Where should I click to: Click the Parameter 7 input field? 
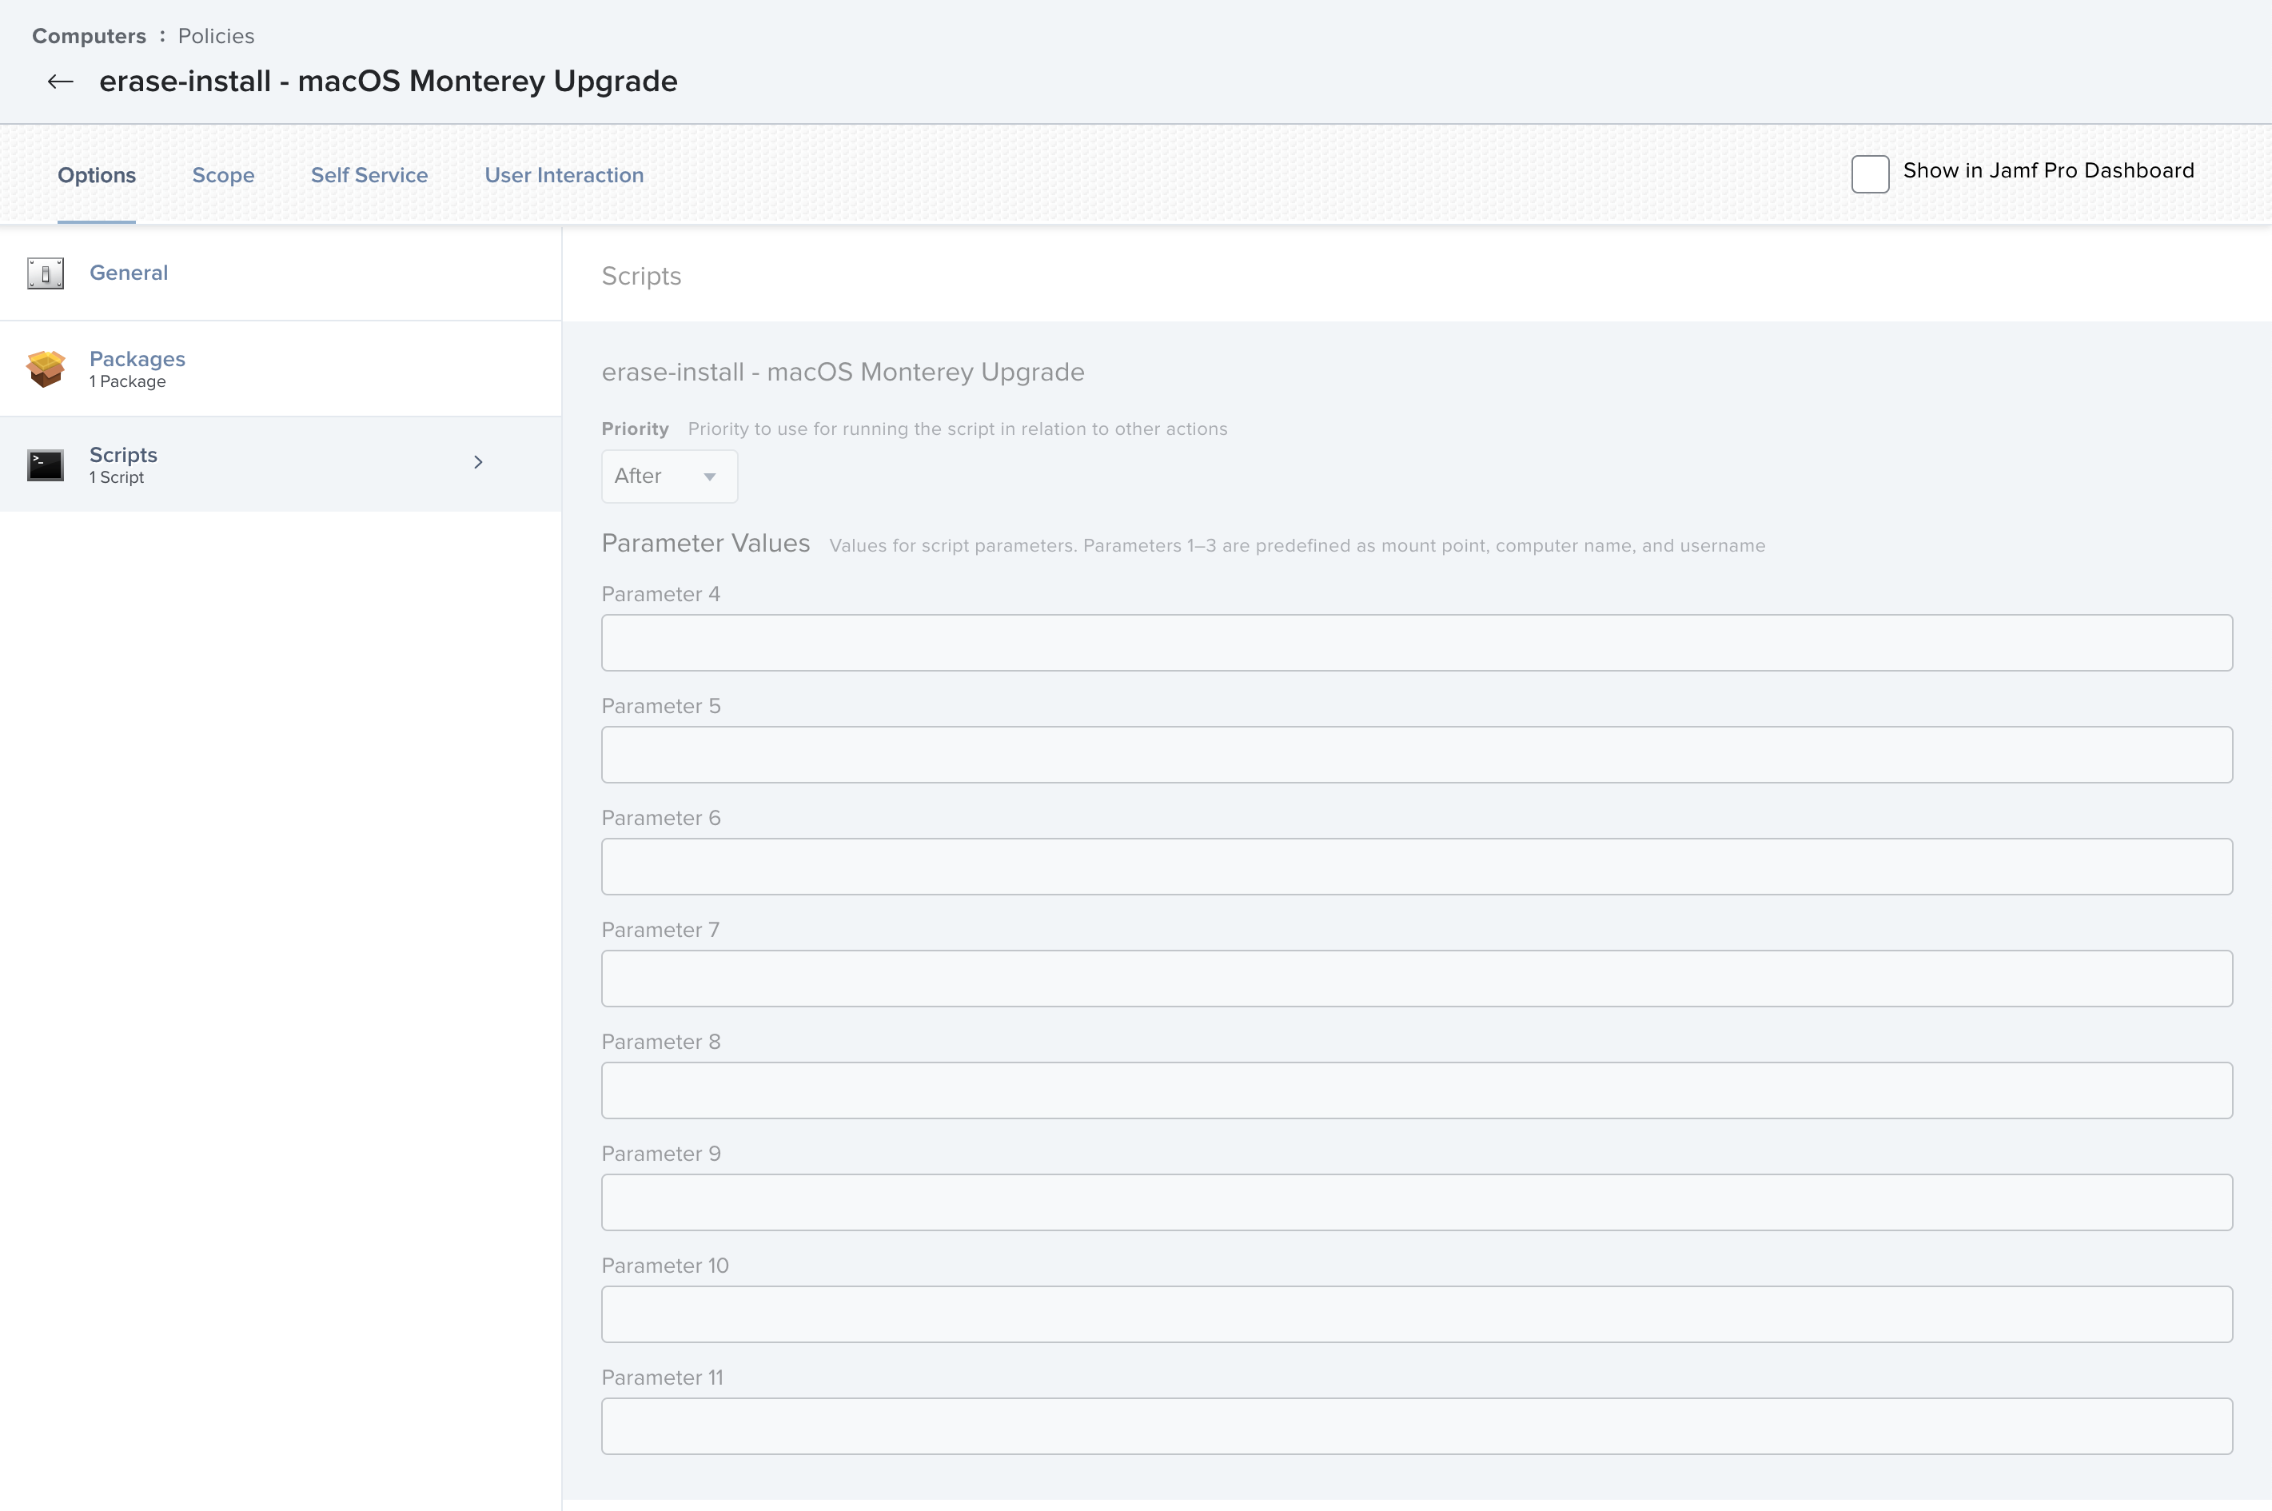[x=1417, y=977]
